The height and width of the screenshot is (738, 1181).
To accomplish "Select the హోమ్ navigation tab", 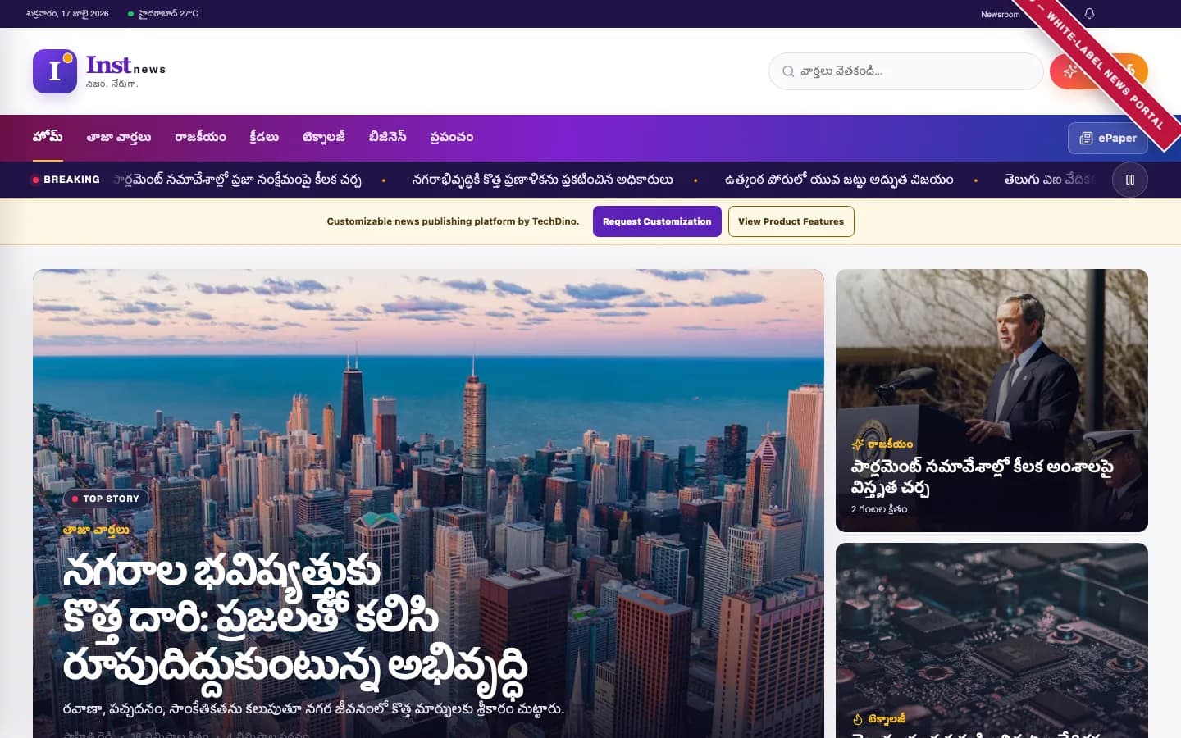I will pyautogui.click(x=48, y=137).
